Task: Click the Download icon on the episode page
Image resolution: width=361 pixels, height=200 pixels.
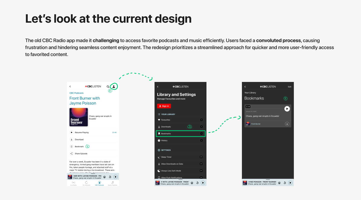Action: click(x=71, y=139)
